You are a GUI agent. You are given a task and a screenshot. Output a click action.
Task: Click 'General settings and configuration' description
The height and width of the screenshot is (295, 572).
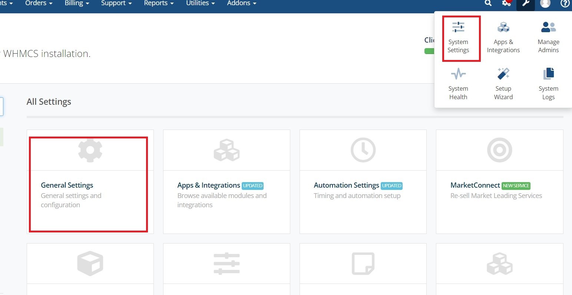pyautogui.click(x=71, y=200)
